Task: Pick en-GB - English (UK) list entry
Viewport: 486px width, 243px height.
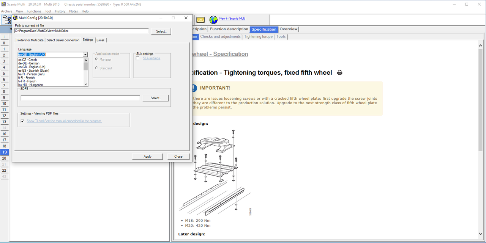Action: [x=32, y=67]
